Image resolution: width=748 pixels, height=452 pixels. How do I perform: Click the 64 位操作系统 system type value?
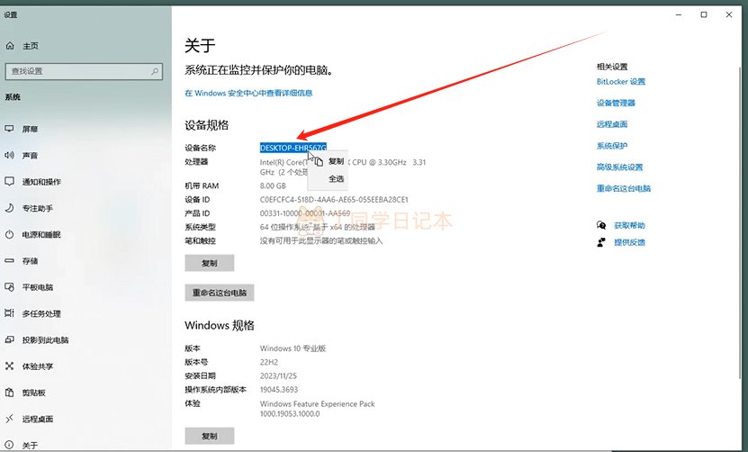tap(318, 227)
